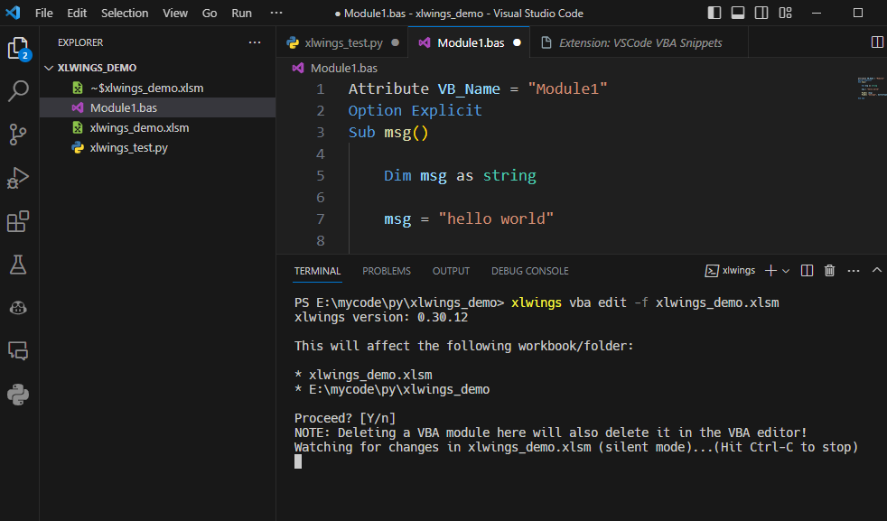
Task: Open the Explorer view in activity bar
Action: tap(18, 48)
